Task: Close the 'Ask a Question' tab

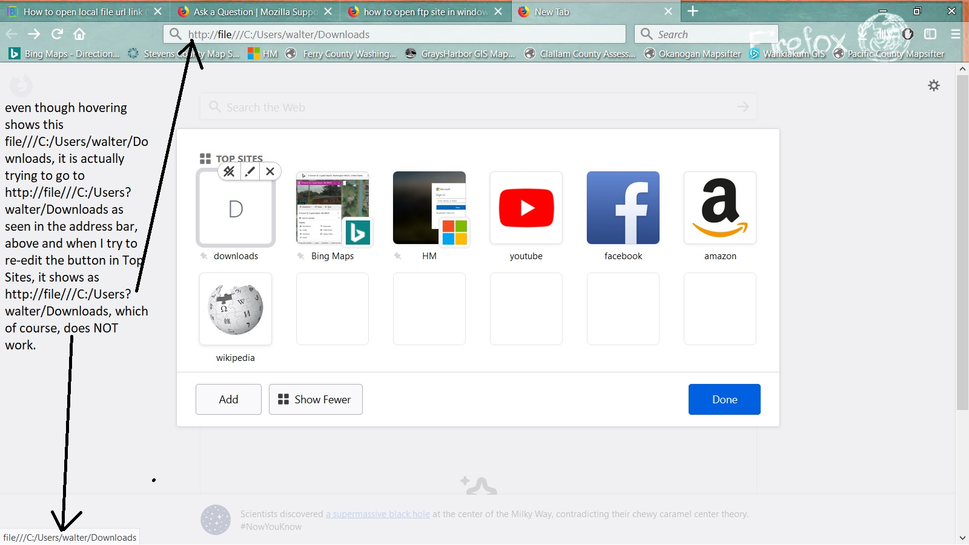Action: click(328, 12)
